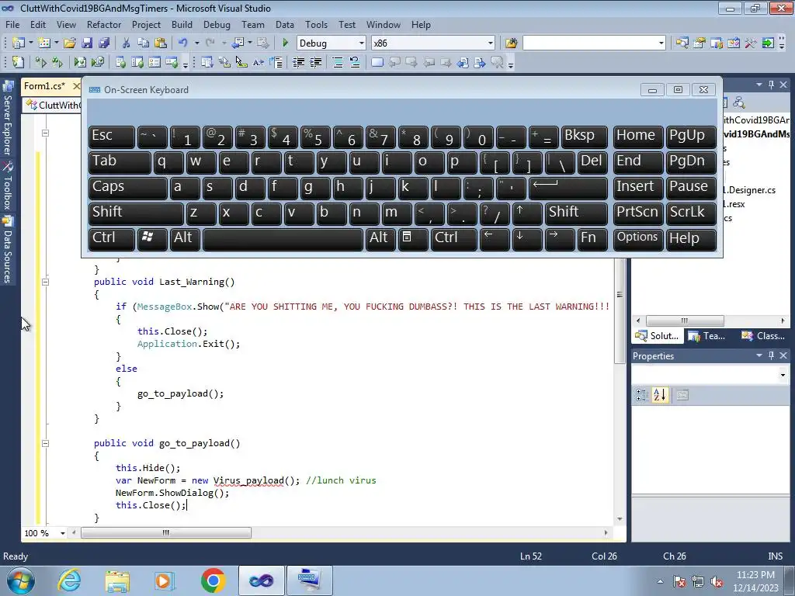Toggle the left Shift key on On-Screen Keyboard
The height and width of the screenshot is (596, 795).
click(x=135, y=213)
